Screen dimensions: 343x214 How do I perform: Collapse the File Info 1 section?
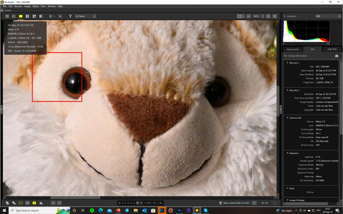287,63
